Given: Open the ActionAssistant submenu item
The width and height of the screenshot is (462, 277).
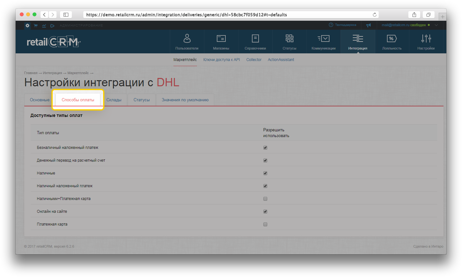Looking at the screenshot, I should pos(281,60).
